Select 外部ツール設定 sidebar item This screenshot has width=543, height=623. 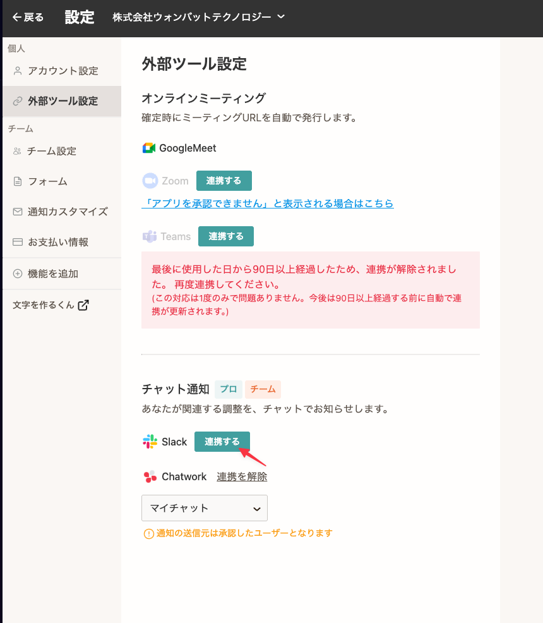click(63, 101)
